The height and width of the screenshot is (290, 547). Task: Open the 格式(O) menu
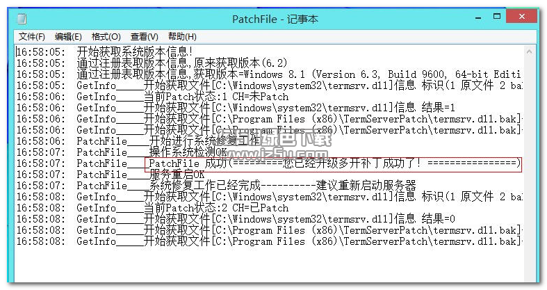coord(106,37)
